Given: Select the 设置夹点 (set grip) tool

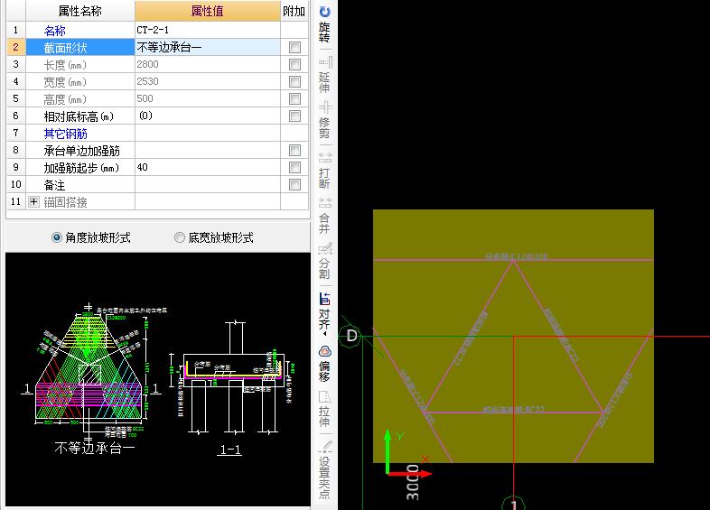Looking at the screenshot, I should [x=324, y=469].
